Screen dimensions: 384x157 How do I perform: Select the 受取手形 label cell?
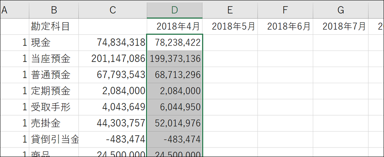[54, 107]
